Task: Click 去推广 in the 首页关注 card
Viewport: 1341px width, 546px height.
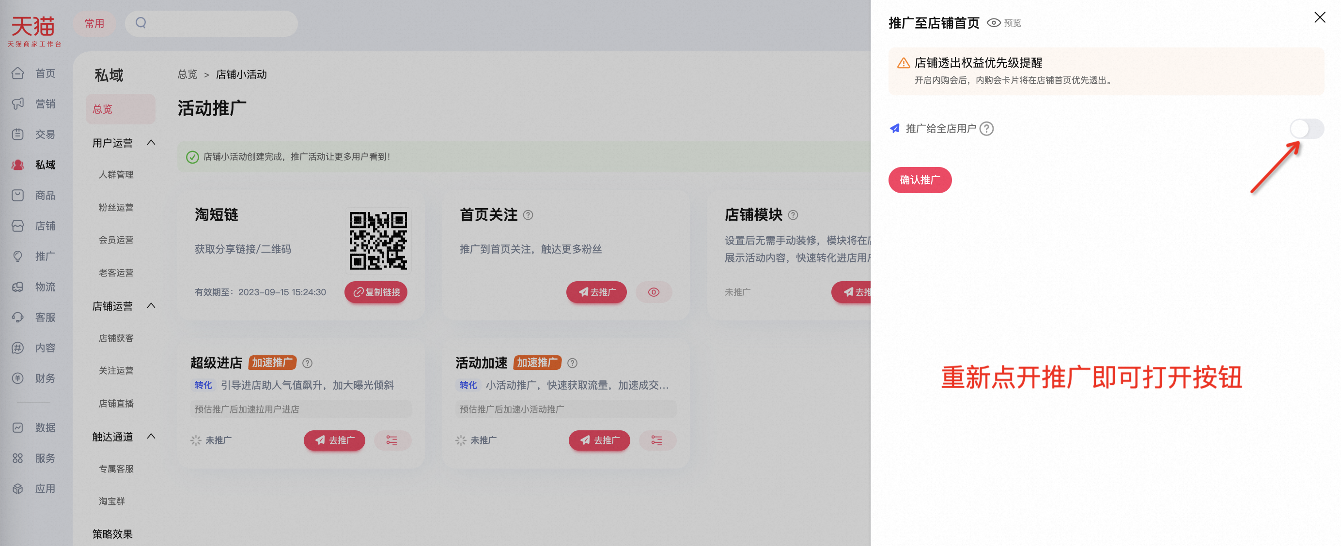Action: click(x=596, y=292)
